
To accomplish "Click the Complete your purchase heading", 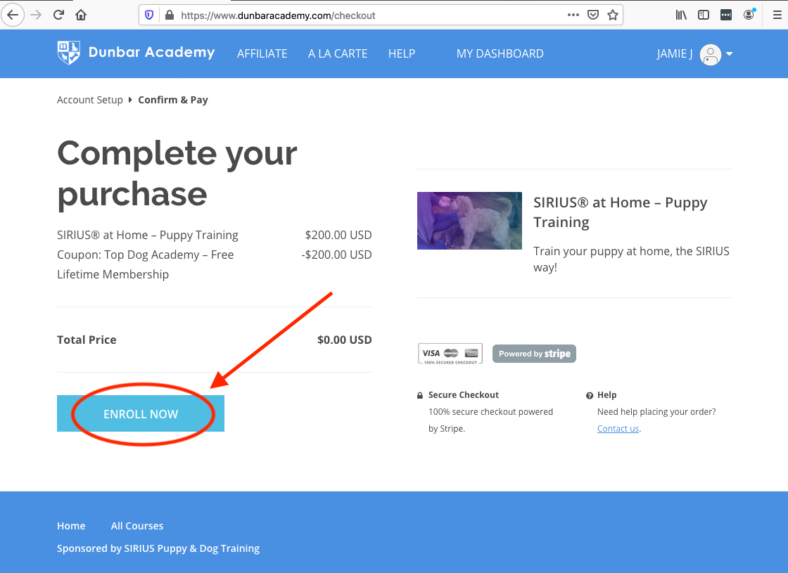I will coord(177,173).
